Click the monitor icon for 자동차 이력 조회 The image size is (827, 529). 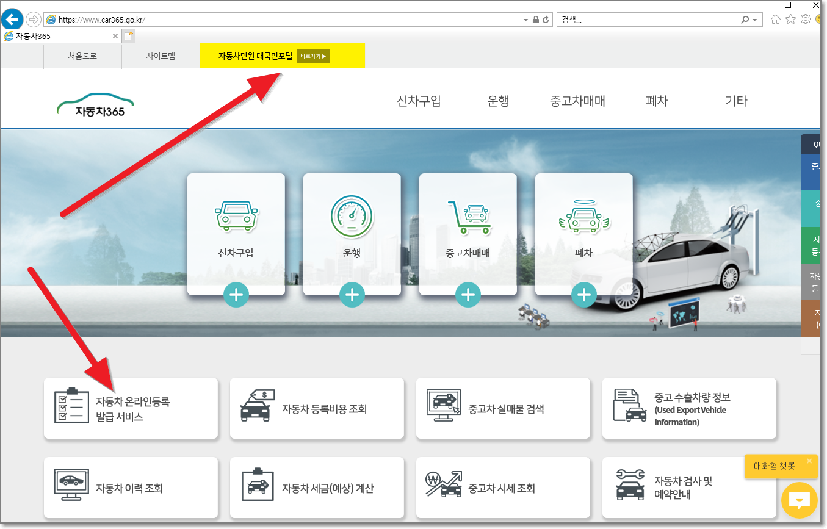point(72,485)
